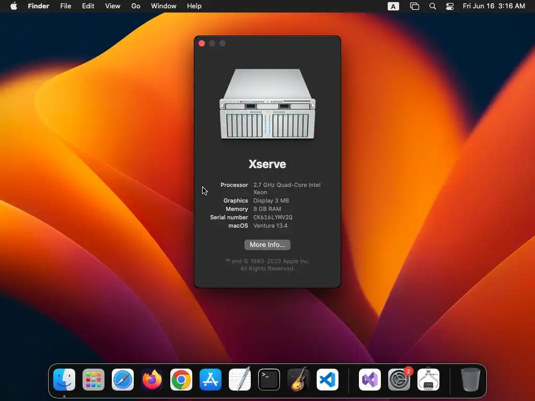Click the Display 3 MB graphics value
The image size is (535, 401).
coord(271,200)
